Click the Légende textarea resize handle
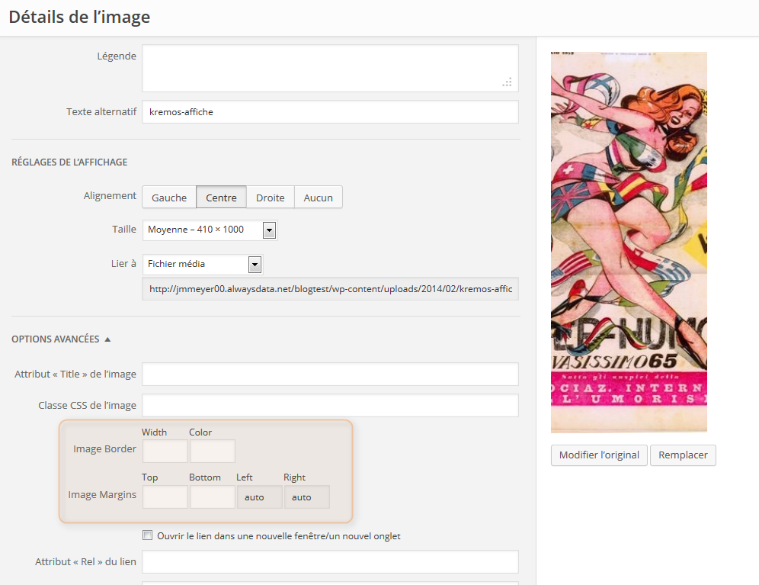 [x=508, y=82]
